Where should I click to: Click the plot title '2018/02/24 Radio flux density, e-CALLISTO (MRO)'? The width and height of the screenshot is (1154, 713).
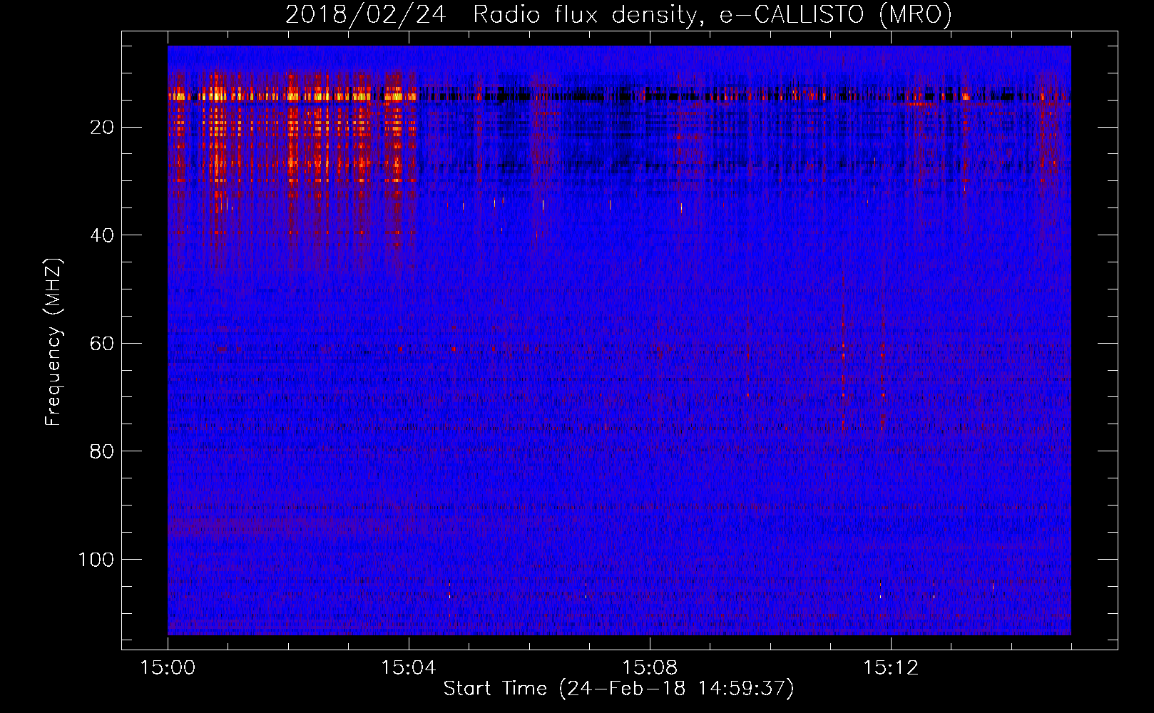[618, 15]
